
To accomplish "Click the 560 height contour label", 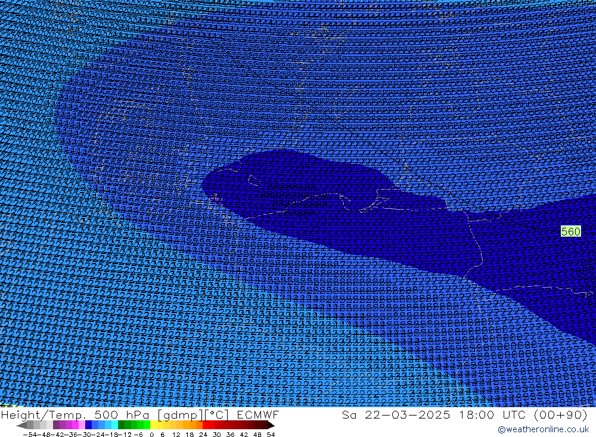I will pos(570,231).
